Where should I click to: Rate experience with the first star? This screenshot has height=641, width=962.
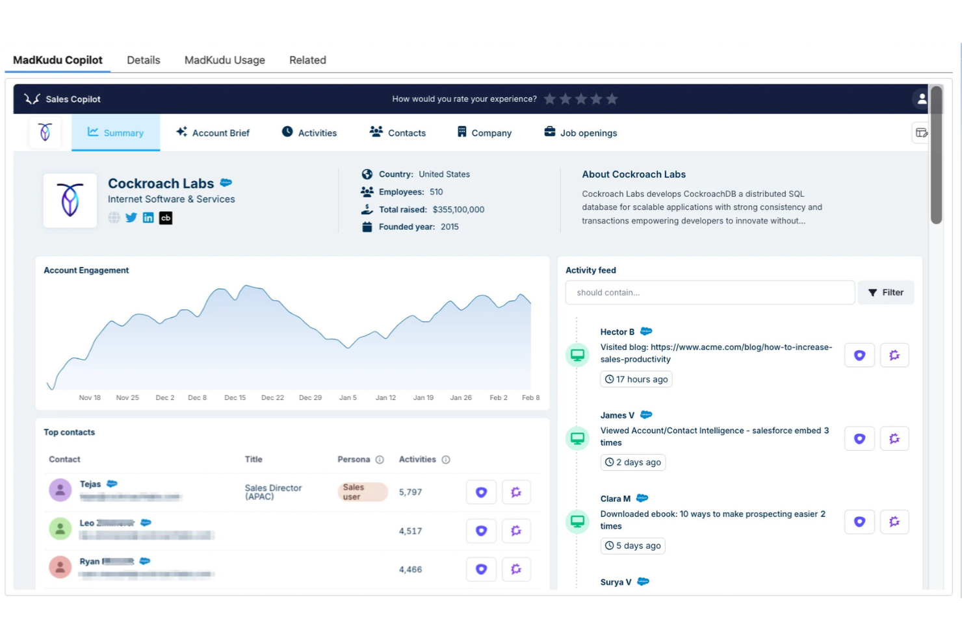(x=550, y=99)
